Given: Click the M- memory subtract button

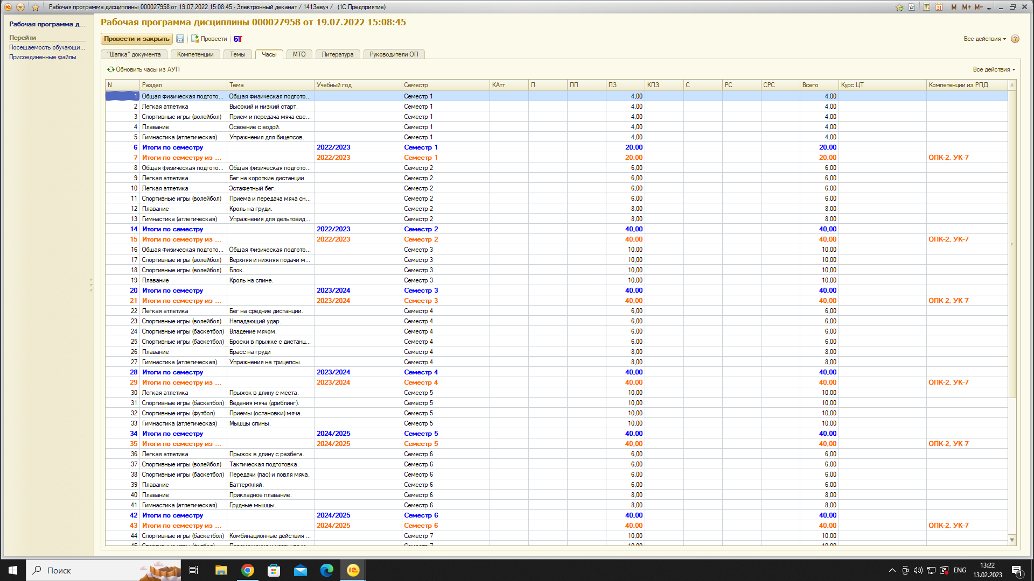Looking at the screenshot, I should click(x=979, y=7).
